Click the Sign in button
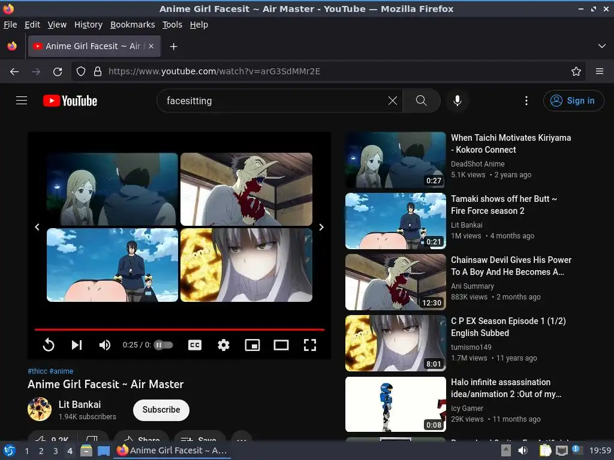This screenshot has height=460, width=614. click(x=573, y=101)
